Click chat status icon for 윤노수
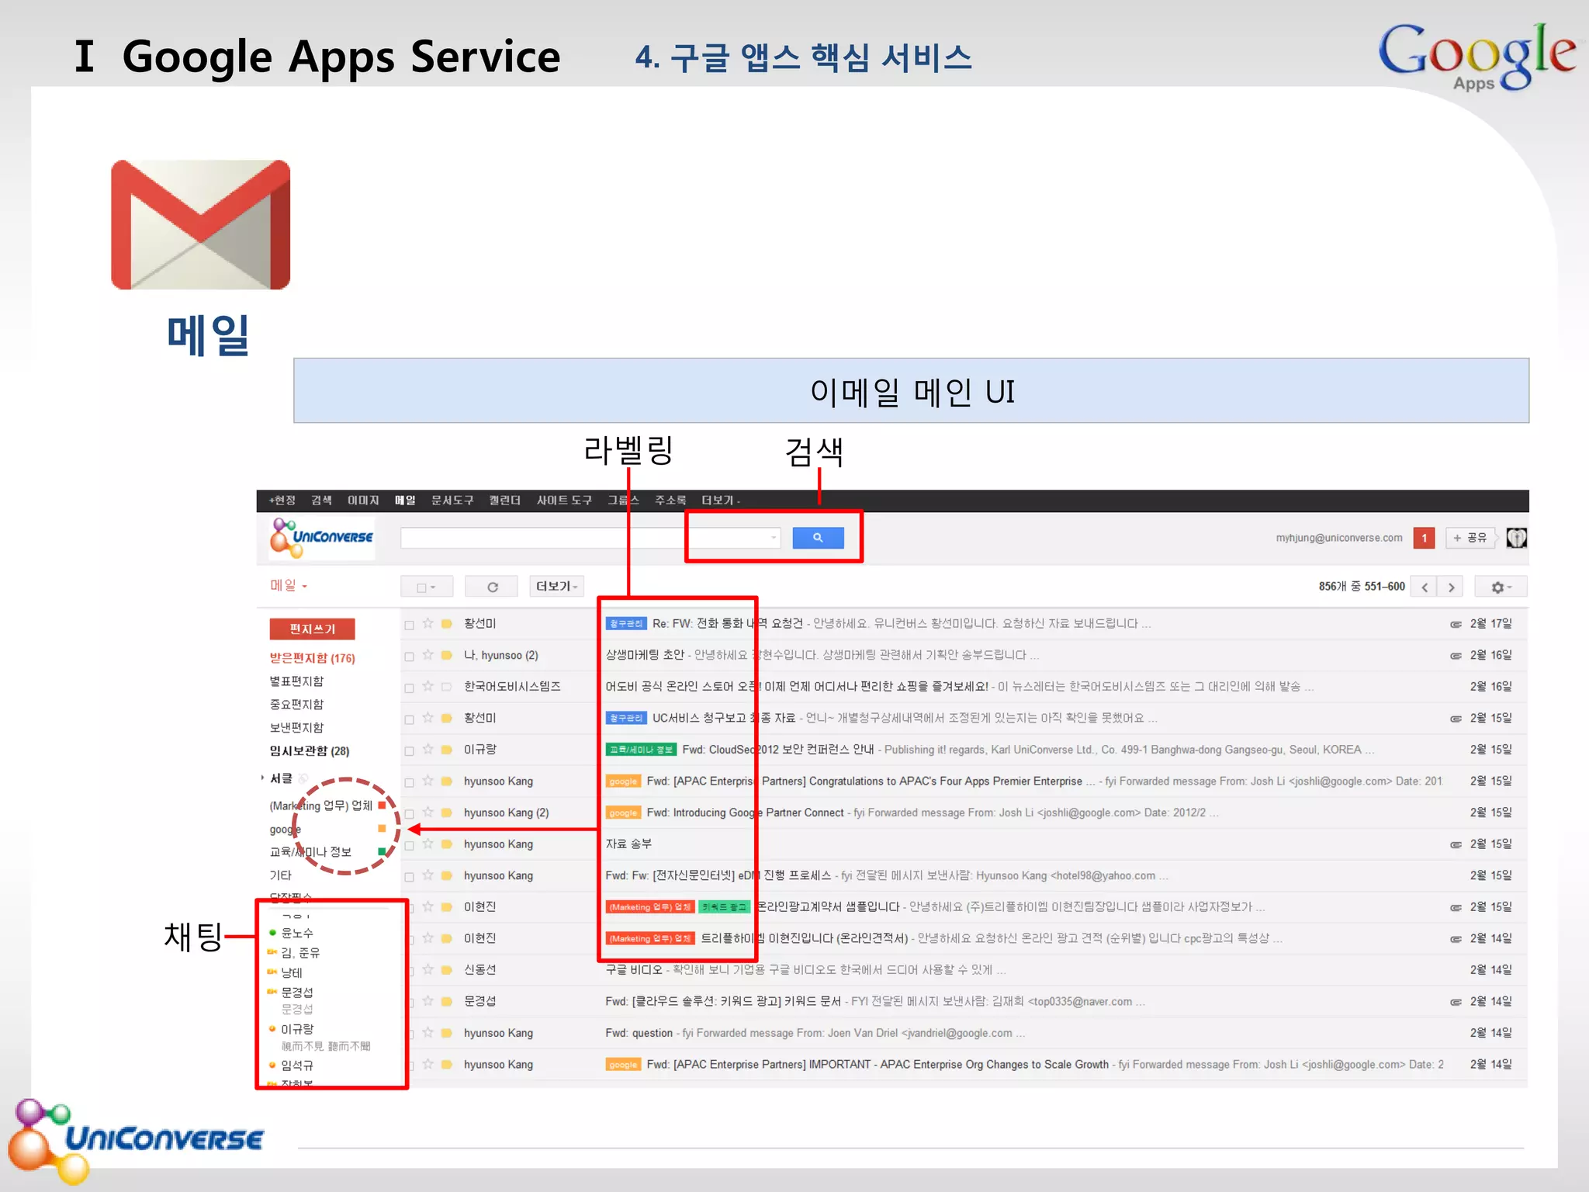 point(272,932)
